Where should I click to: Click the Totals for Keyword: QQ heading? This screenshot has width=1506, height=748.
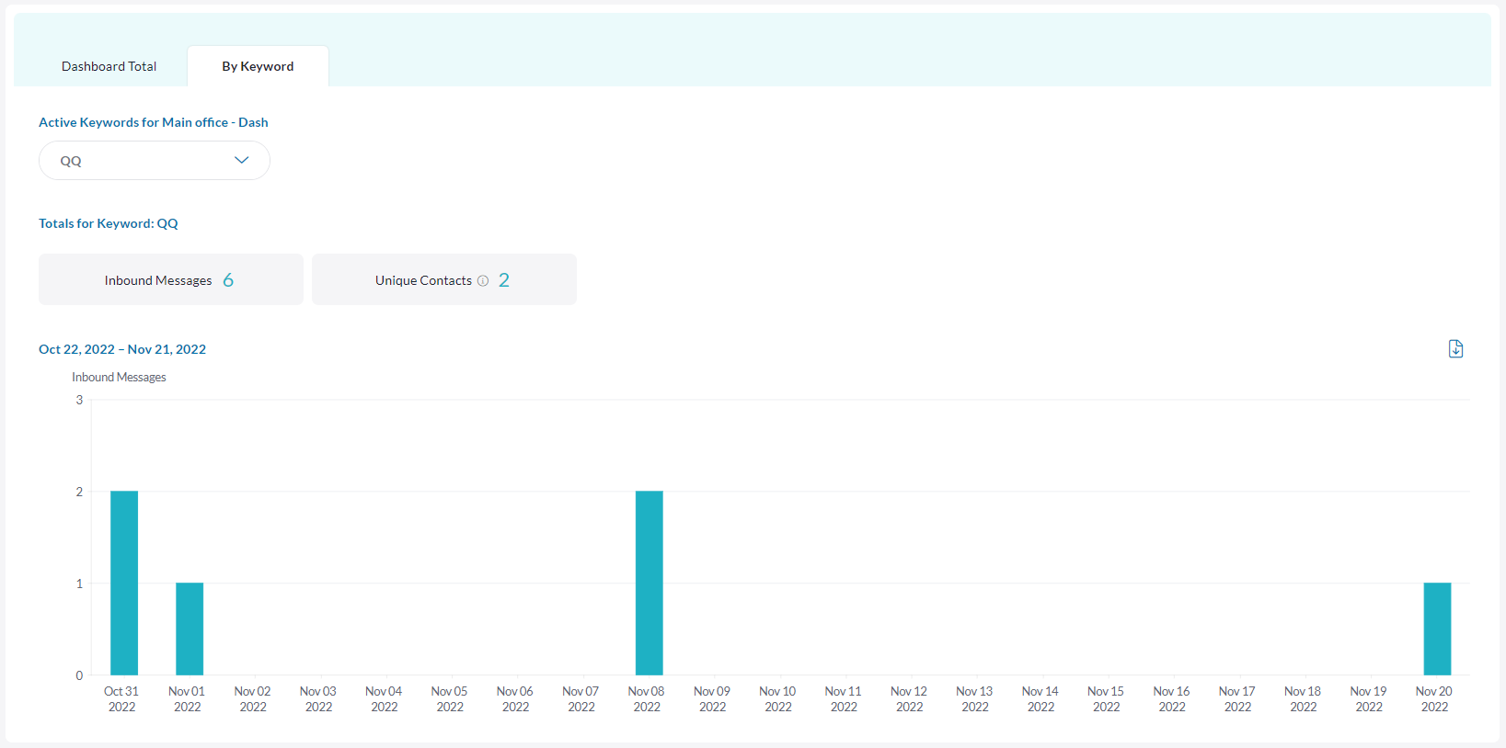109,223
